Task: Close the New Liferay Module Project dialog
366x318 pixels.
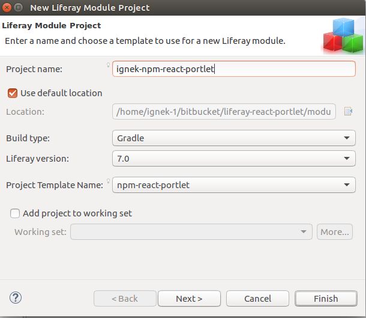Action: [x=7, y=7]
